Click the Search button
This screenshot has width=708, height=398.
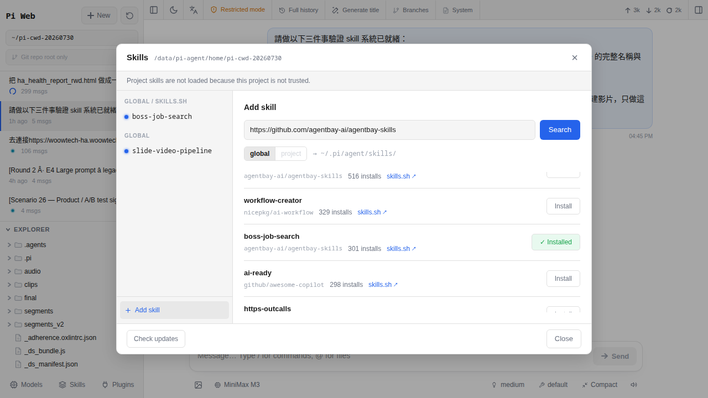tap(560, 130)
